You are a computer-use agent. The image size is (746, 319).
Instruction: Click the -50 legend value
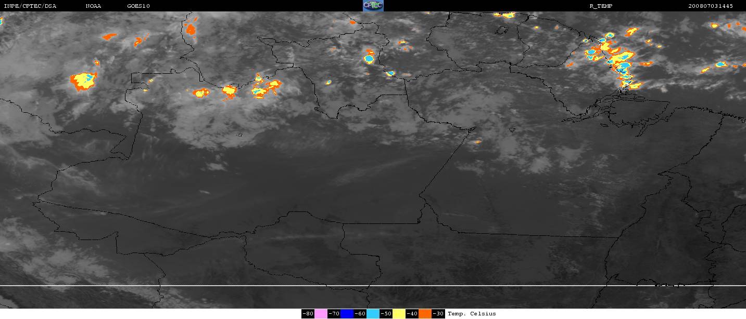coord(386,314)
